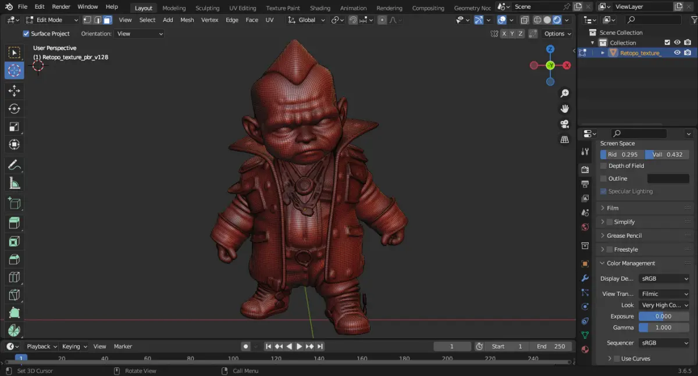Disable the Surface Project checkbox

click(26, 34)
